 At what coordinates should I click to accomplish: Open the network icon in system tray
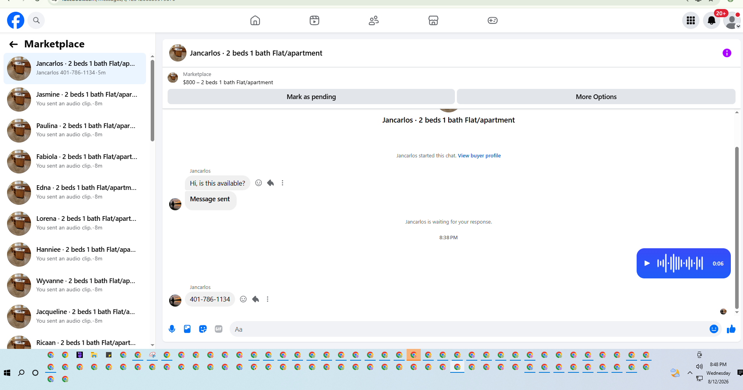699,379
